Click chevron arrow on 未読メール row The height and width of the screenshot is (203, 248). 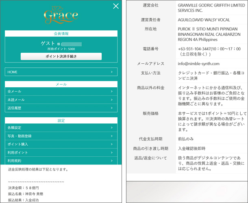click(x=111, y=100)
